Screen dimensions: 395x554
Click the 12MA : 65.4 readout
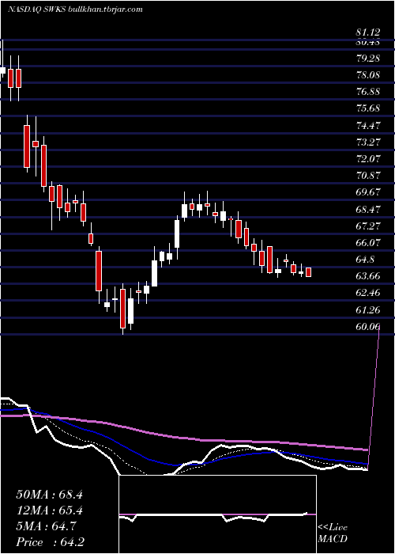[x=49, y=510]
